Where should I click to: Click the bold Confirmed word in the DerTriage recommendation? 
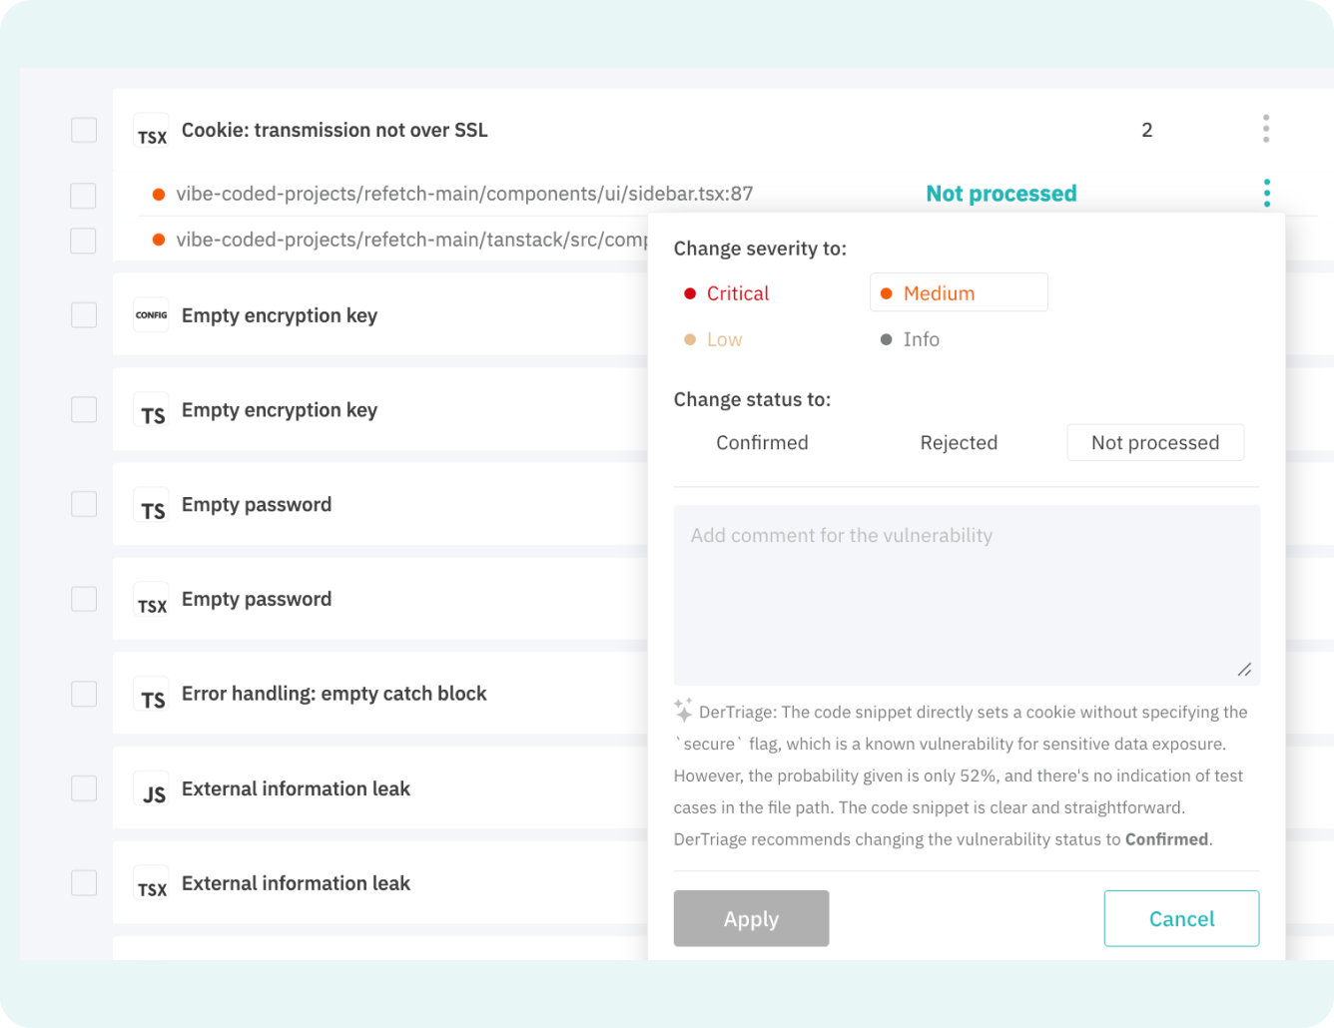coord(1166,839)
